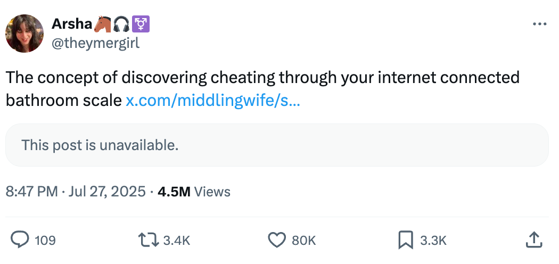Bookmark this post
This screenshot has width=559, height=264.
pos(405,240)
